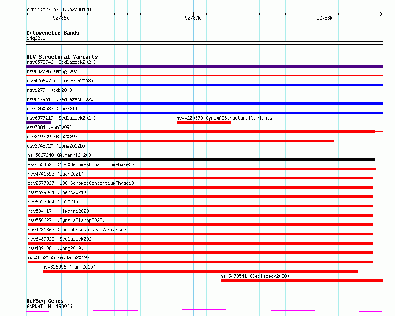Select nsv5506271 (ByrskaBishop2022) label
395x316 pixels.
[x=66, y=220]
